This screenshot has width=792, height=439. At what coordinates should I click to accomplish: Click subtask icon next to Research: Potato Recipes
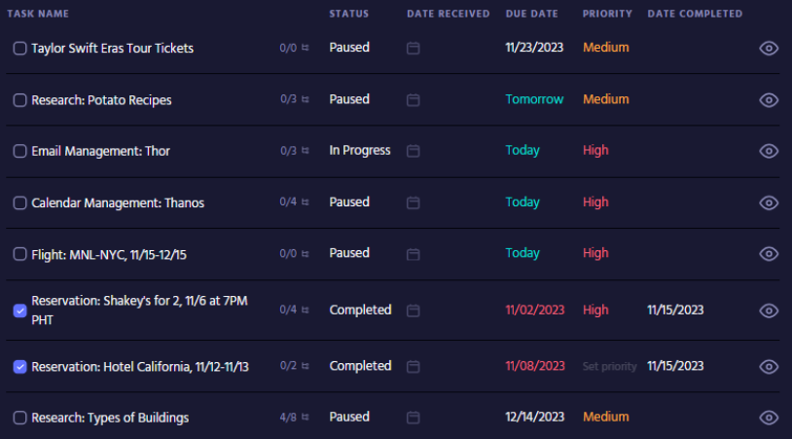(306, 99)
